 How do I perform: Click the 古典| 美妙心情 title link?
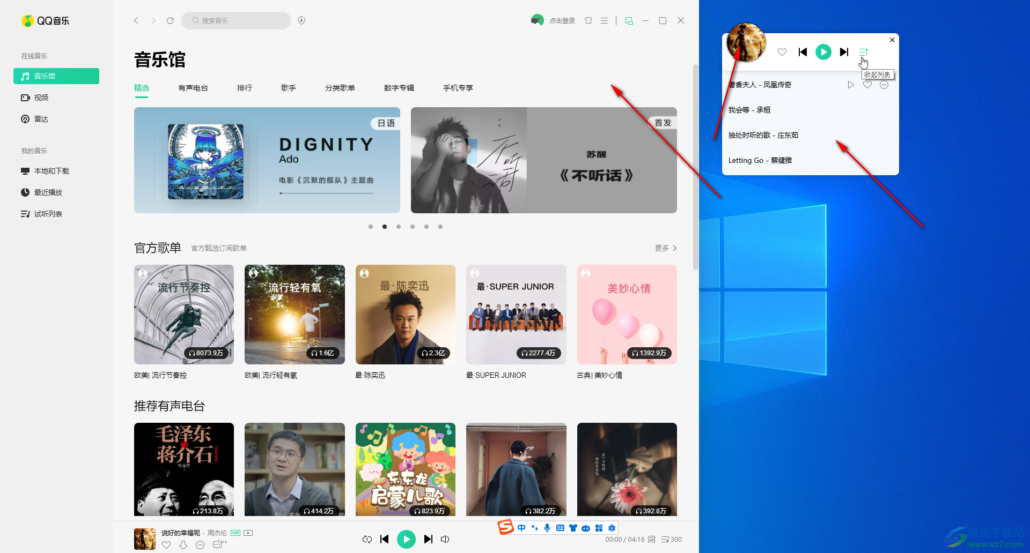pos(600,375)
